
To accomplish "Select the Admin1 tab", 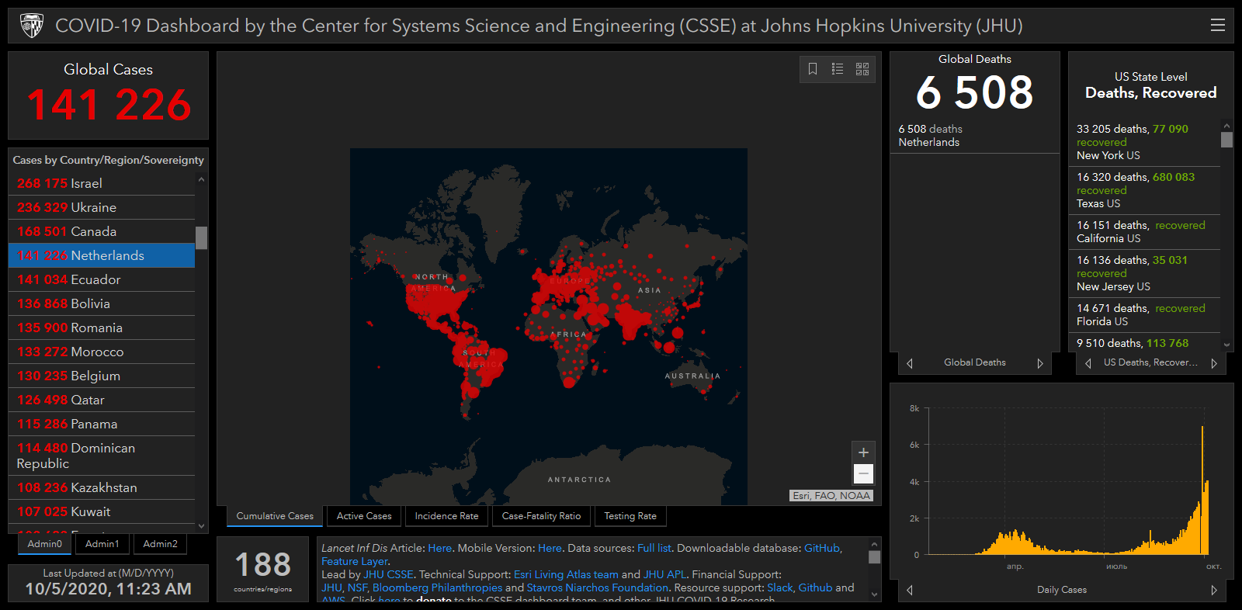I will (x=102, y=544).
